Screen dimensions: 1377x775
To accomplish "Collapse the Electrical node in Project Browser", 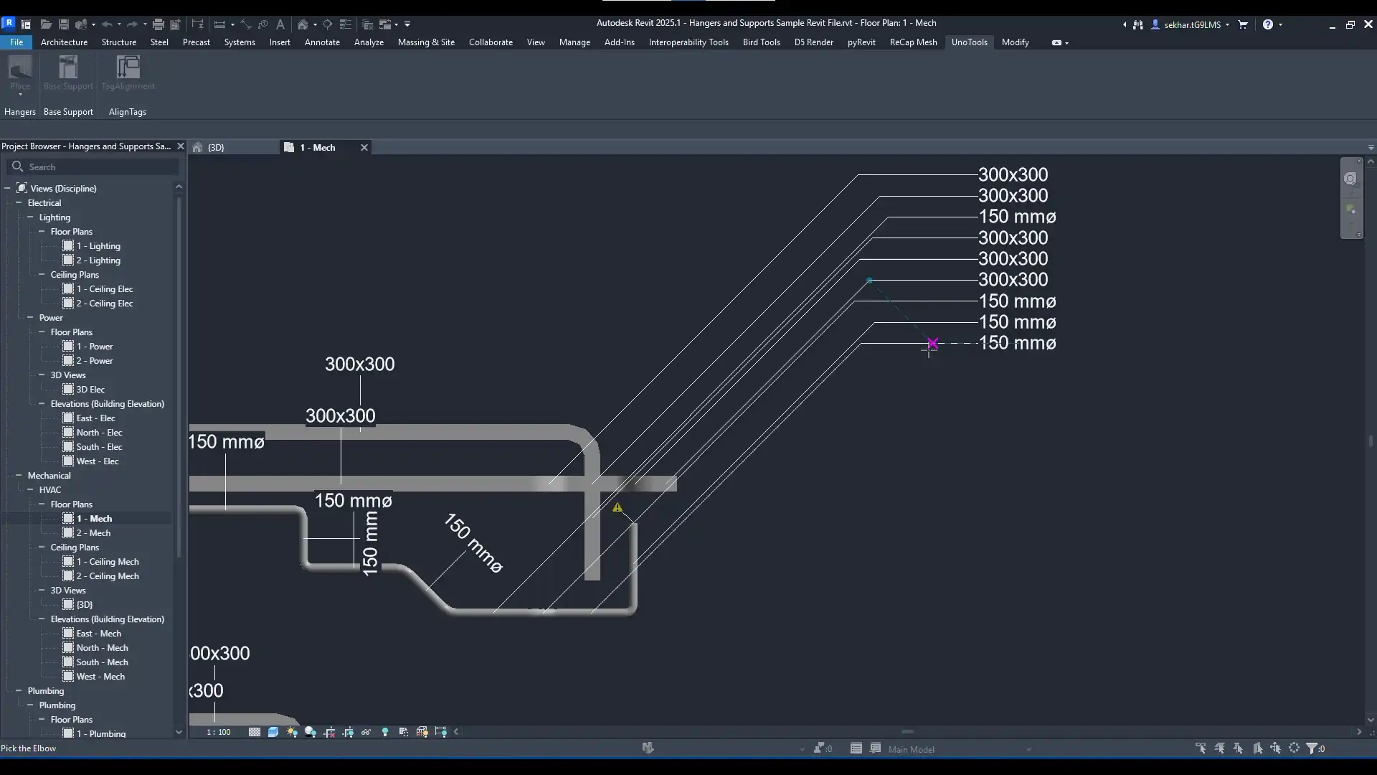I will [19, 203].
